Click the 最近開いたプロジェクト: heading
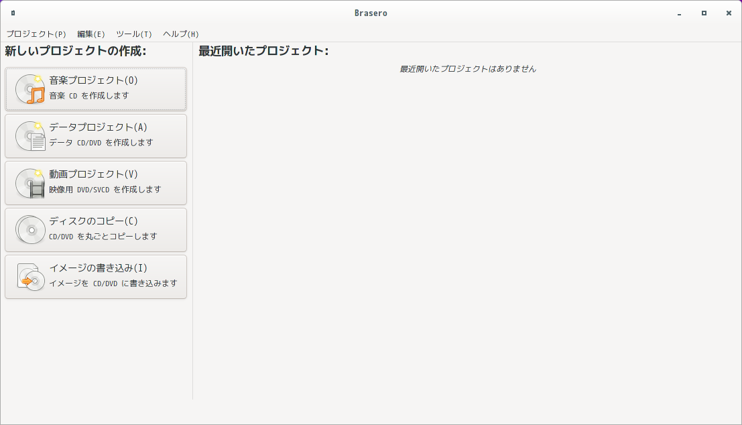 click(263, 51)
